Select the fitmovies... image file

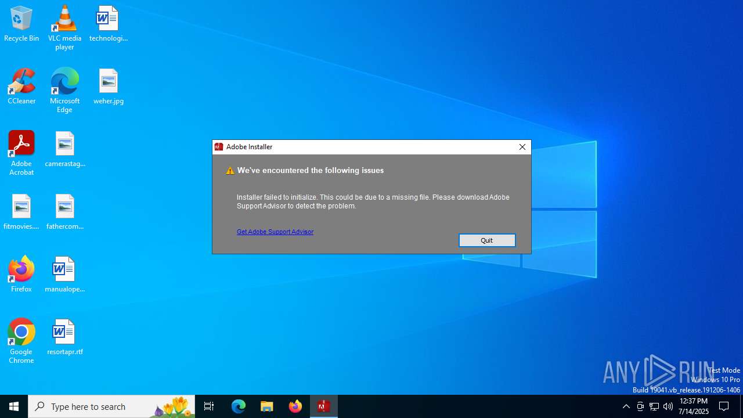(x=21, y=212)
